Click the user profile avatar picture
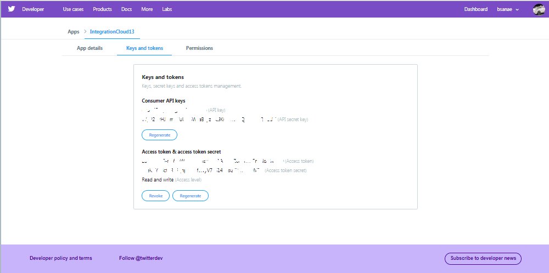This screenshot has width=549, height=273. point(538,9)
